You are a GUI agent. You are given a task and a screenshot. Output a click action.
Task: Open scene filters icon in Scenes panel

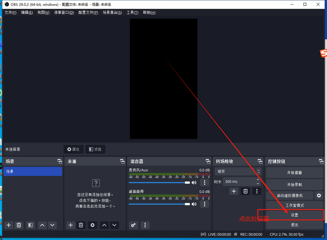30,225
